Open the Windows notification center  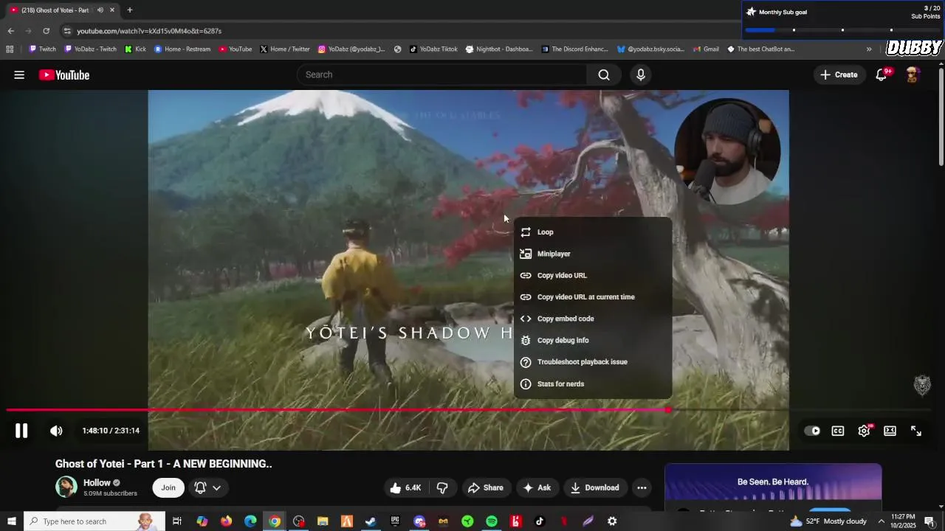click(x=929, y=521)
